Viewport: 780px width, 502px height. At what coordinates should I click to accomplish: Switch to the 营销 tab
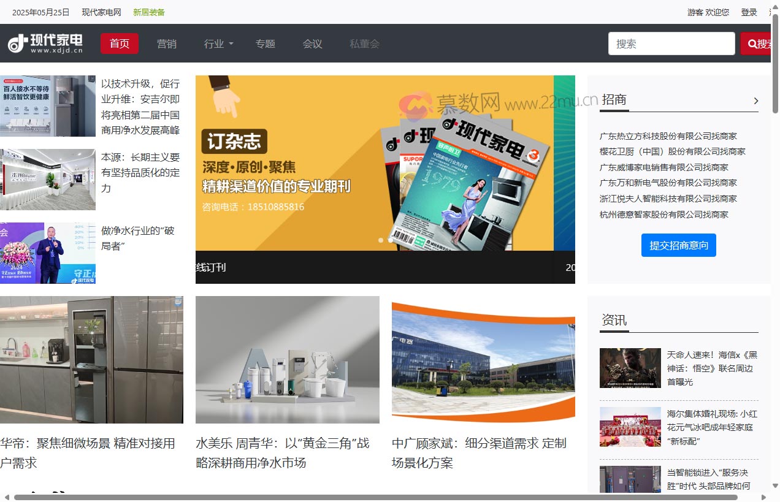167,44
